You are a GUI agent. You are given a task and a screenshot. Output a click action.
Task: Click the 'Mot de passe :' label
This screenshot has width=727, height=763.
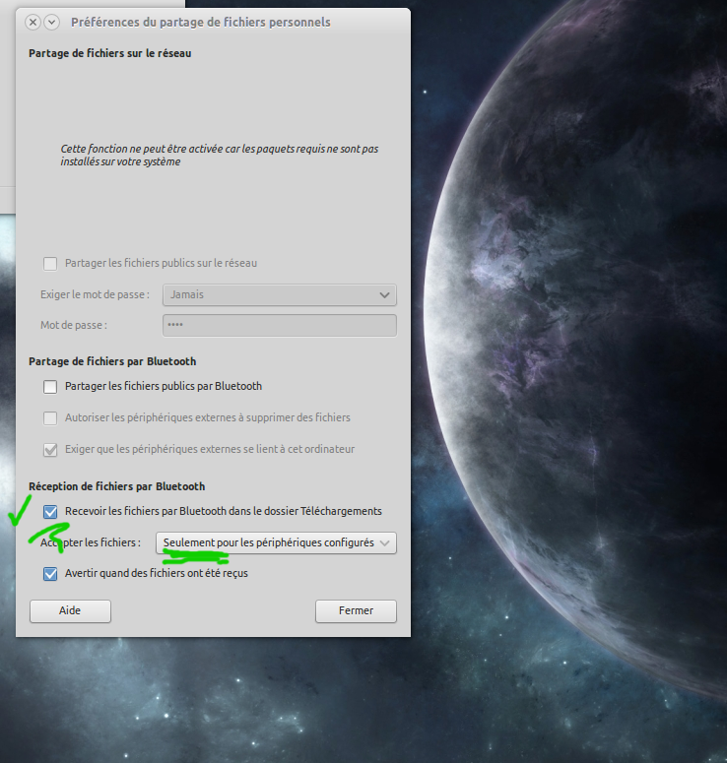(x=74, y=326)
